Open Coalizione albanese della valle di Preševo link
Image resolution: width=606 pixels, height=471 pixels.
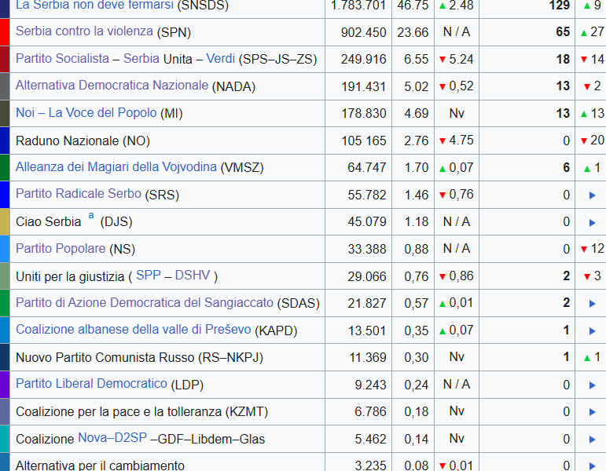[134, 330]
